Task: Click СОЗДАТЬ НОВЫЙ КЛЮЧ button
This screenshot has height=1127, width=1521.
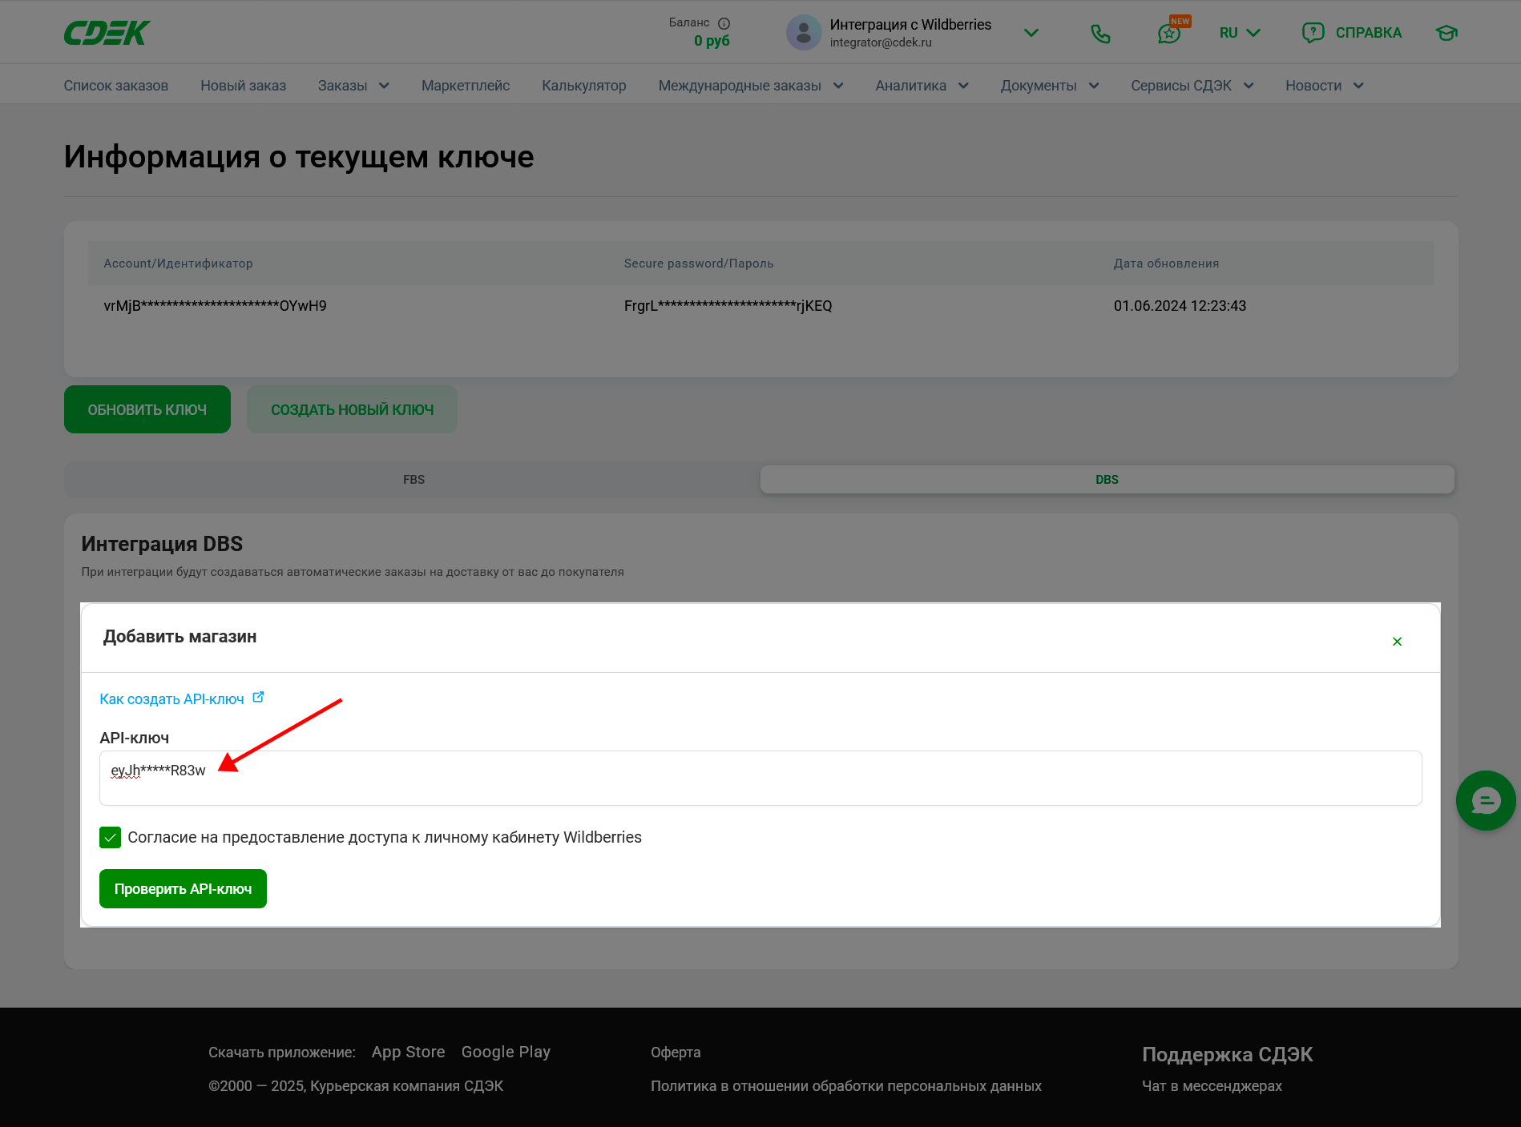Action: tap(352, 409)
